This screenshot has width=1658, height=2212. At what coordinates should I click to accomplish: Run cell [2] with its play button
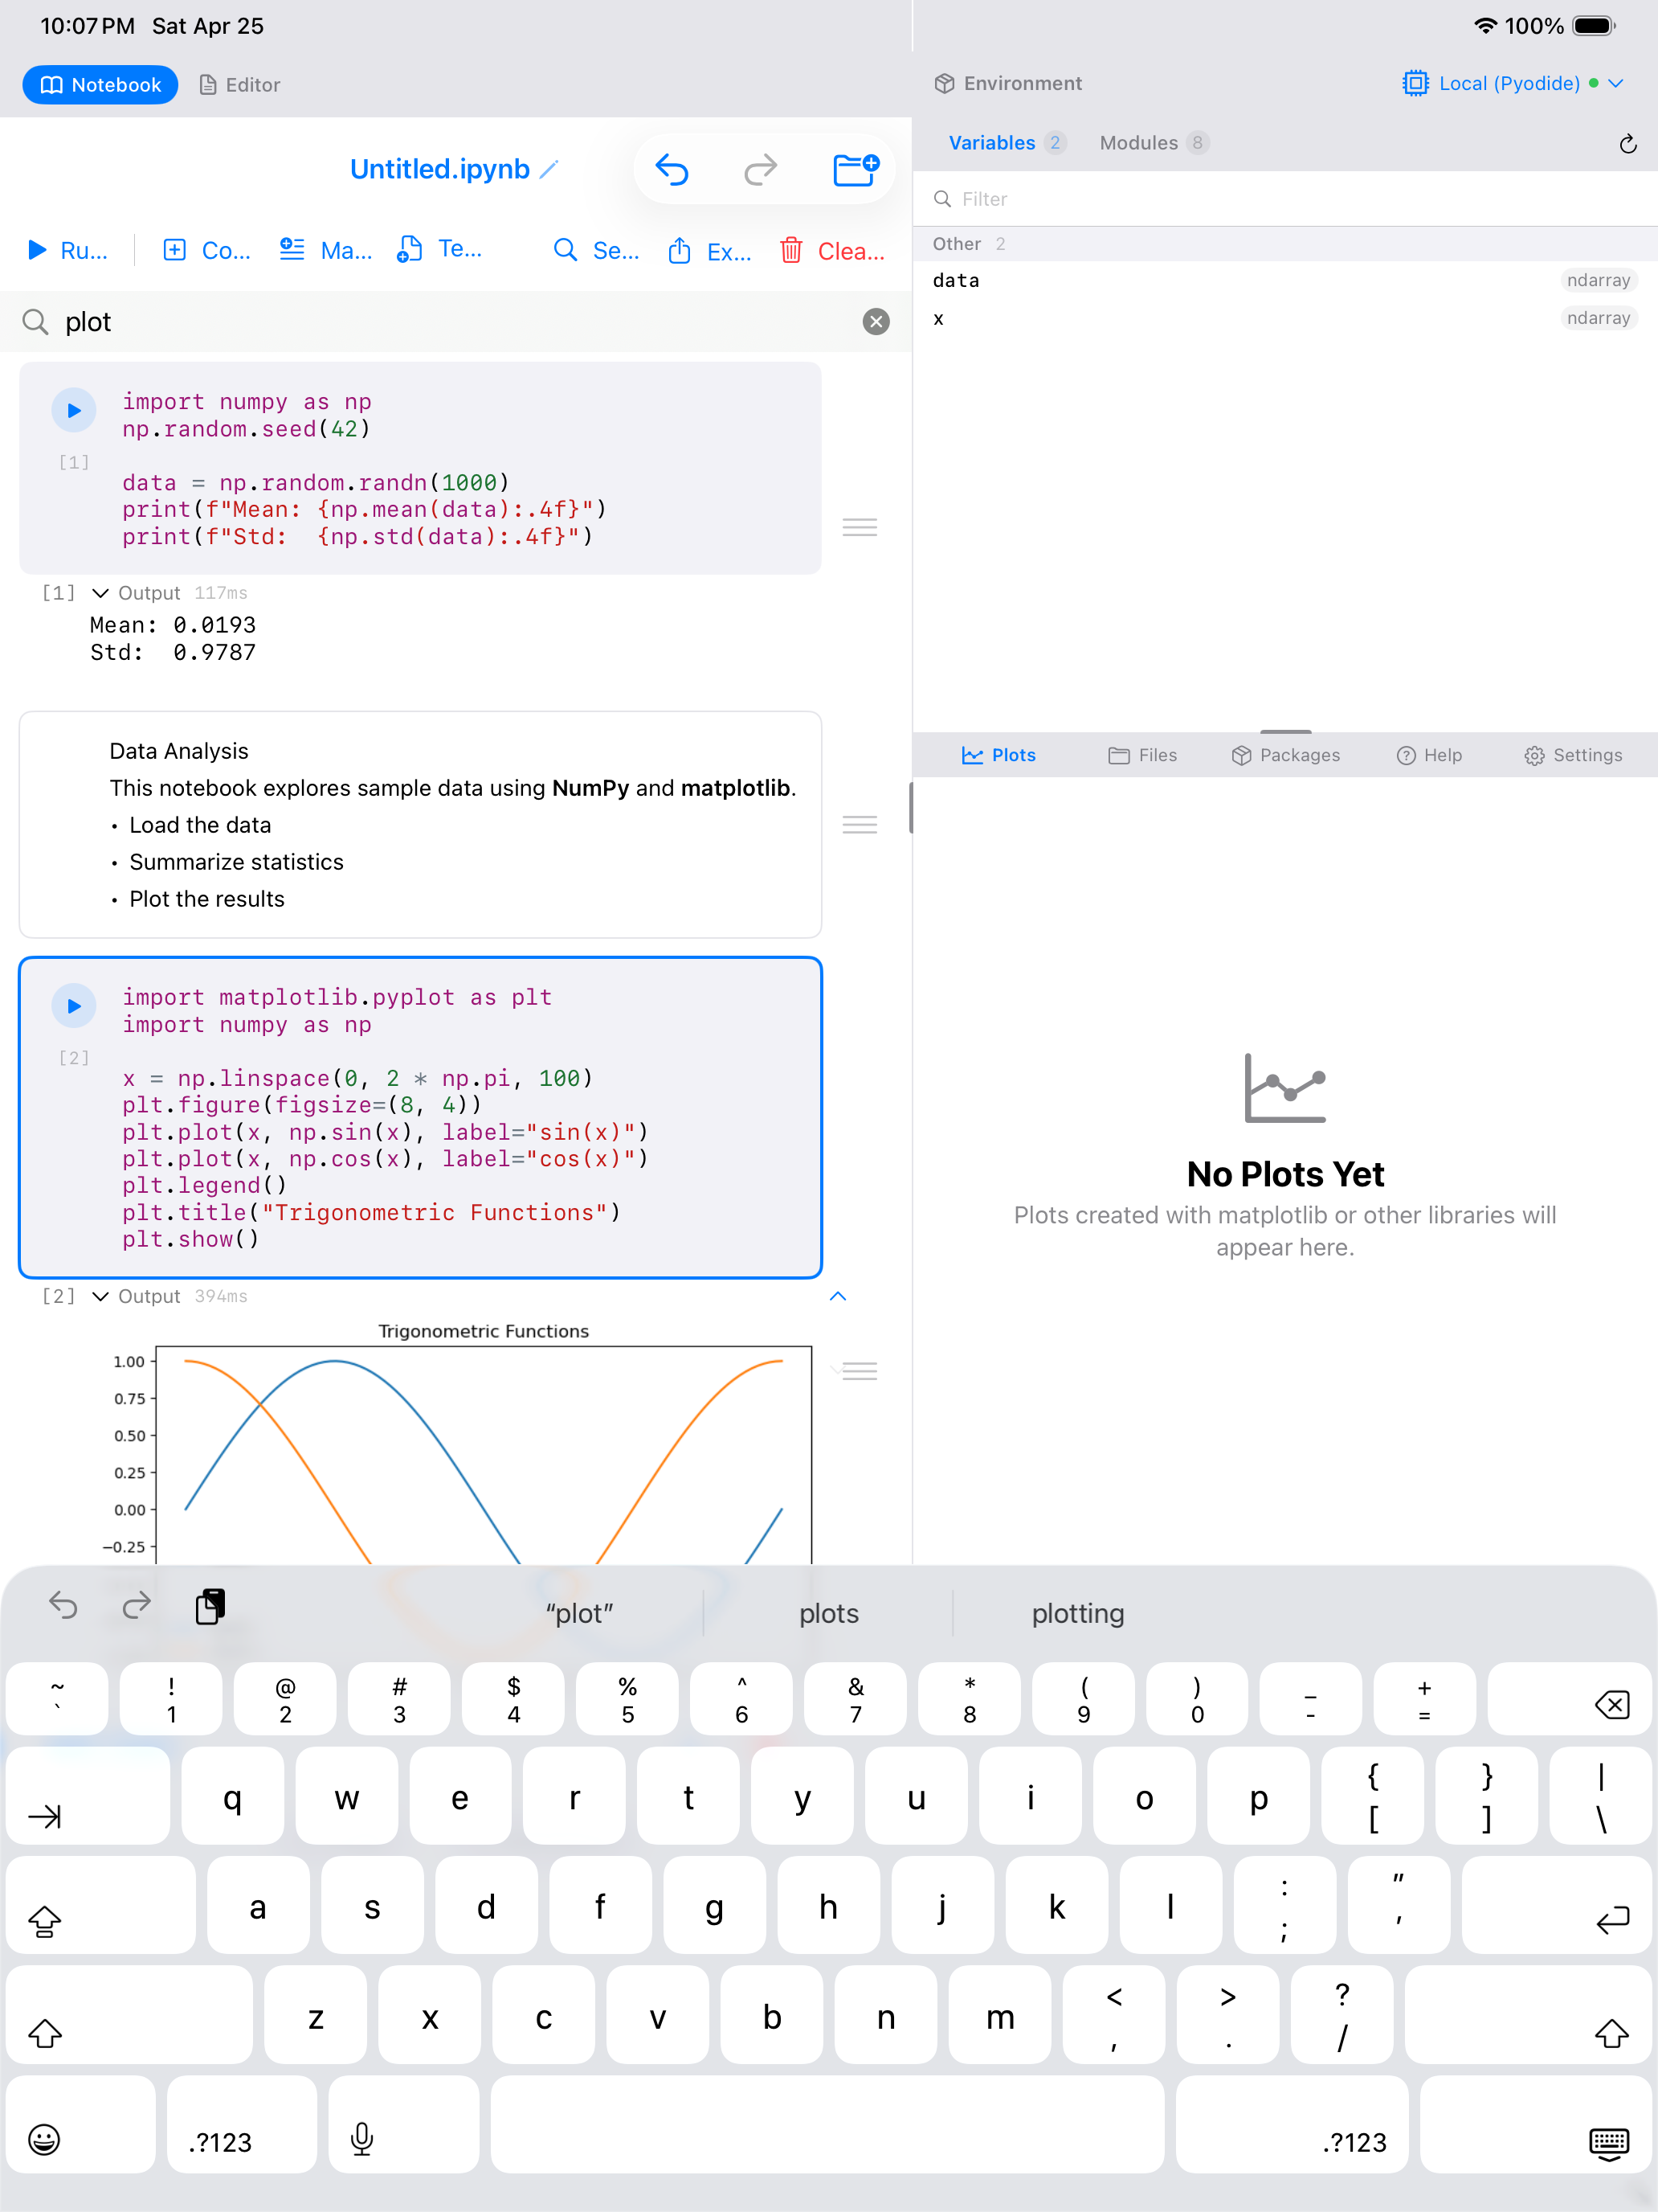(x=74, y=1006)
